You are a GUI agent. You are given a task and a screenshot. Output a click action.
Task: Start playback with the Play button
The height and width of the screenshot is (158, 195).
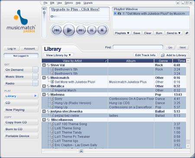(69, 30)
